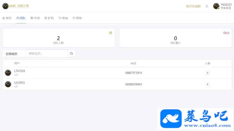Screen dimensions: 234x131
Task: Click the count badge in L633955 row
Action: point(207,84)
